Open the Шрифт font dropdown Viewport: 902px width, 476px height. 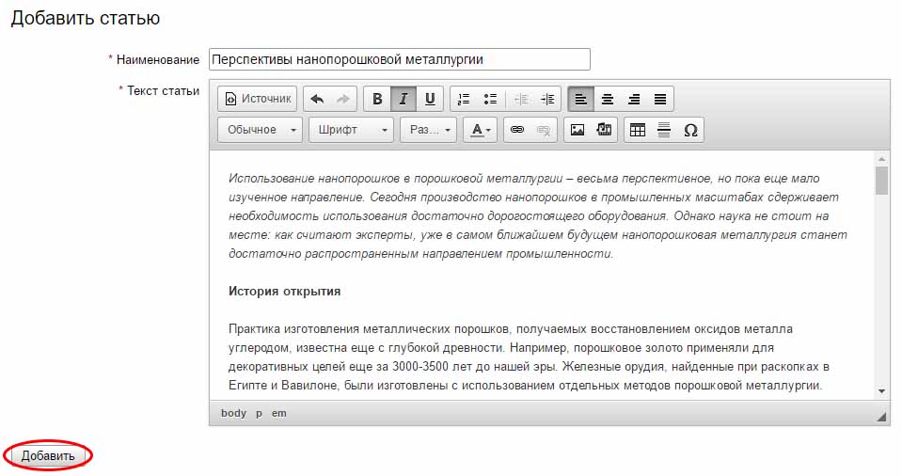351,130
